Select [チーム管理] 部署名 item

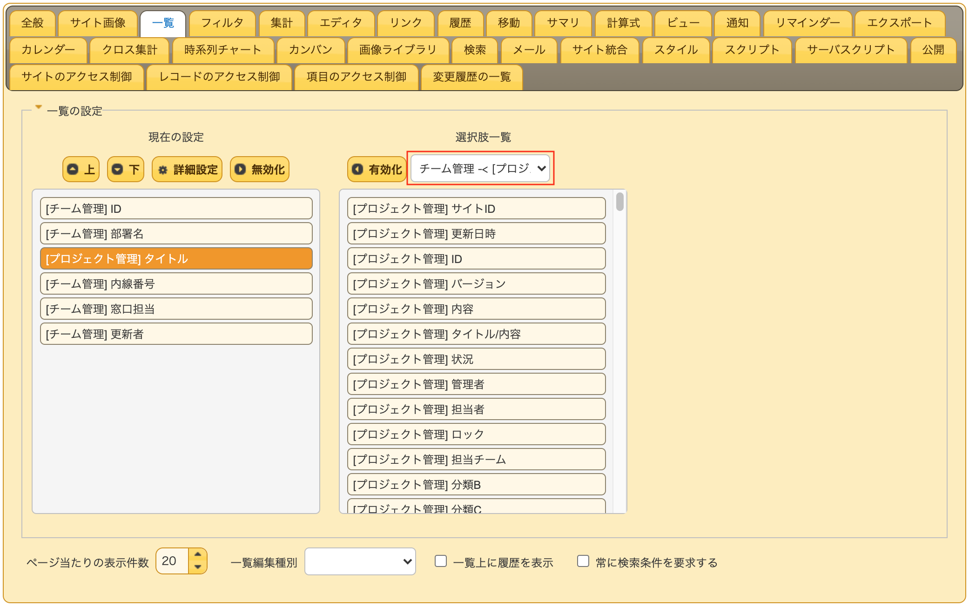tap(176, 233)
